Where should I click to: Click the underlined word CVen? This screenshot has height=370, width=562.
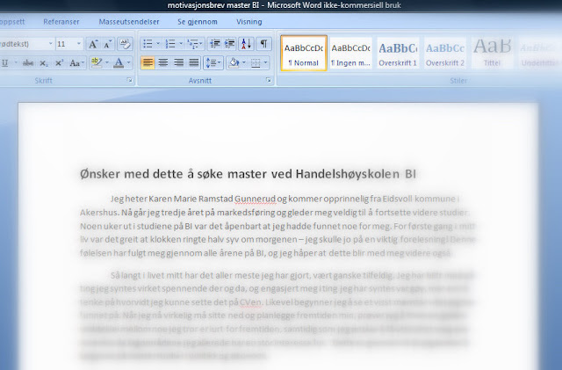pyautogui.click(x=250, y=302)
